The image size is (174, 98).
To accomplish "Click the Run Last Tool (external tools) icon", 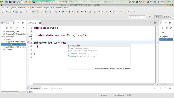I will point(70,11).
